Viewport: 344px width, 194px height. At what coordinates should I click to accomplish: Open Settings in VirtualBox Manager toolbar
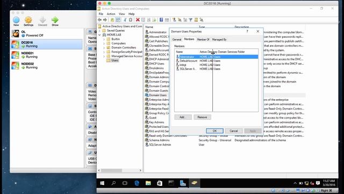(28, 22)
